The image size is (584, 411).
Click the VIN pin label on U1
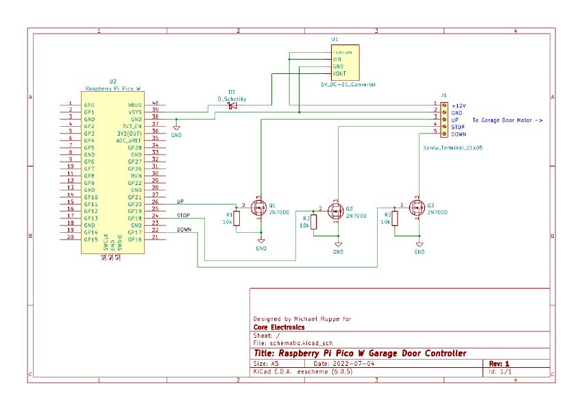[337, 59]
